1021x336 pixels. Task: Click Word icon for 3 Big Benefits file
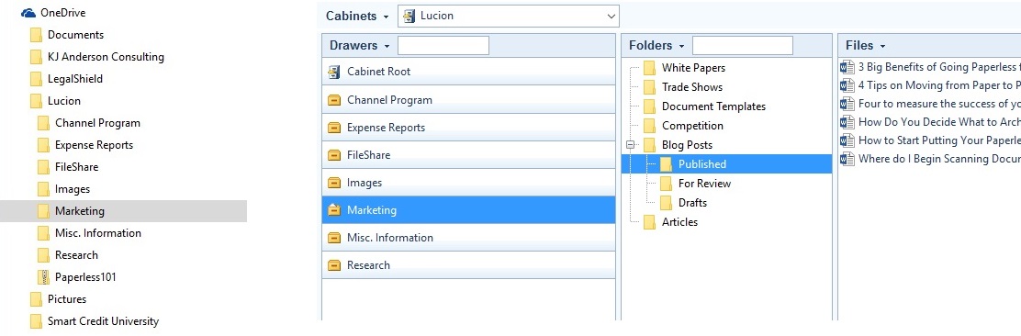click(847, 67)
